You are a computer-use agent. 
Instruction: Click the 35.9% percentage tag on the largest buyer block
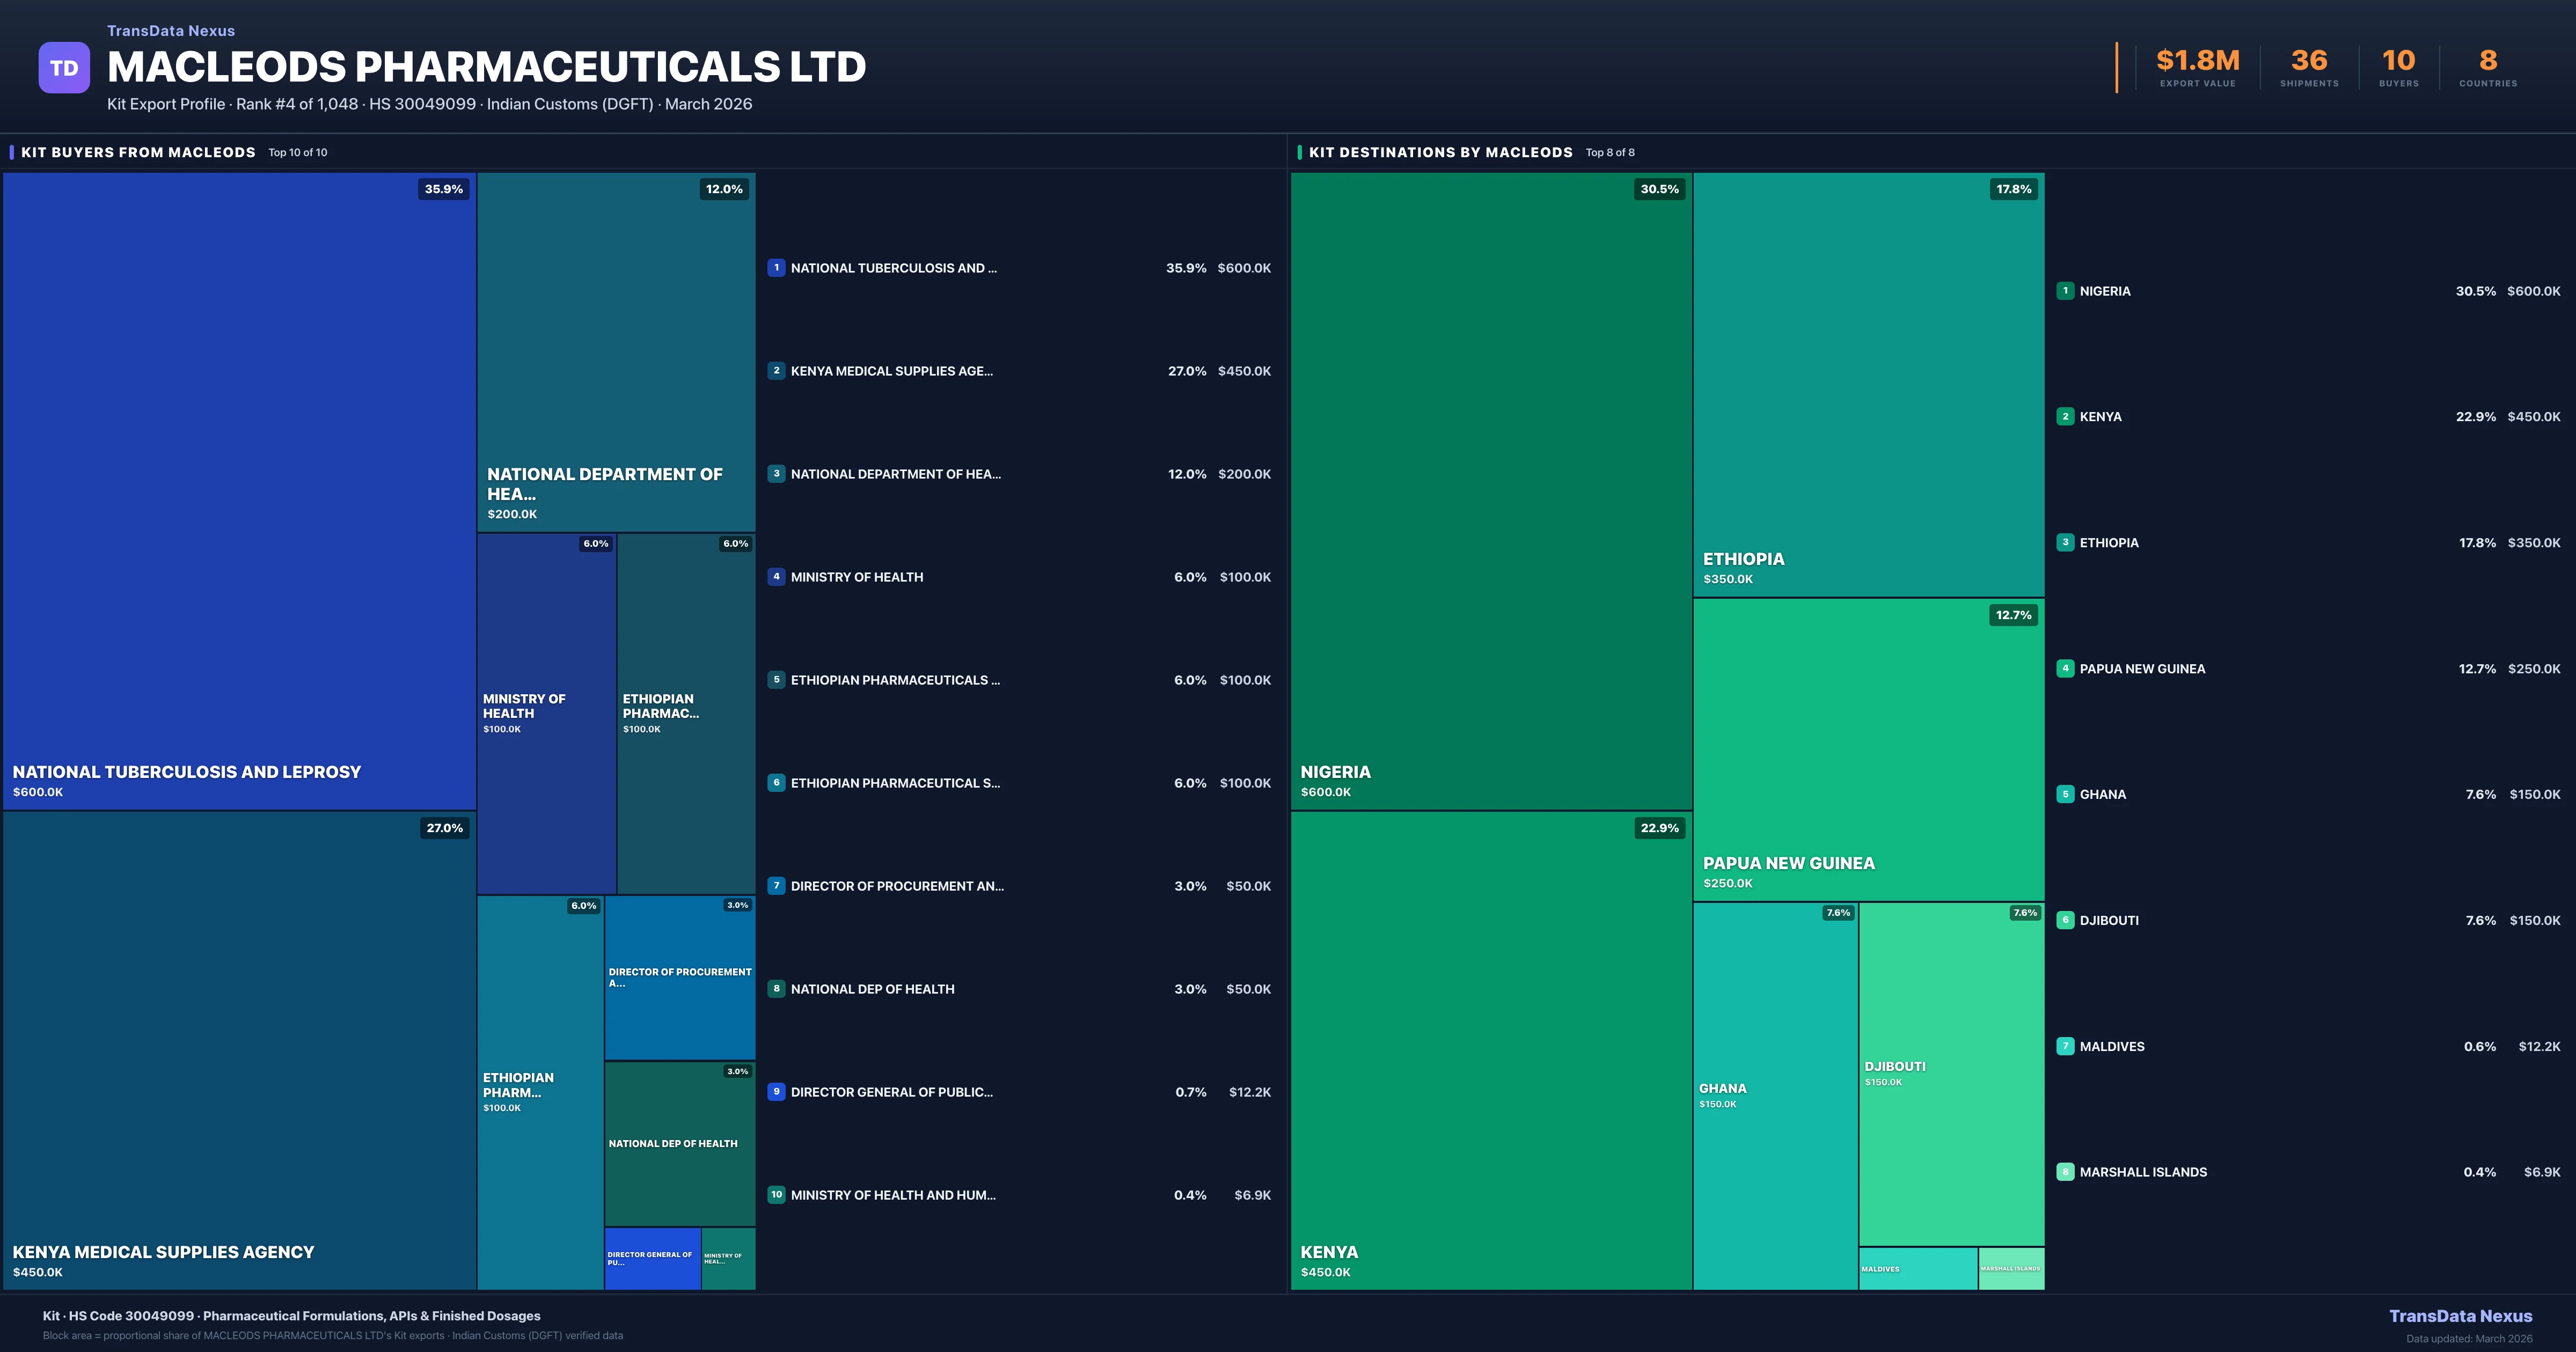pos(443,188)
